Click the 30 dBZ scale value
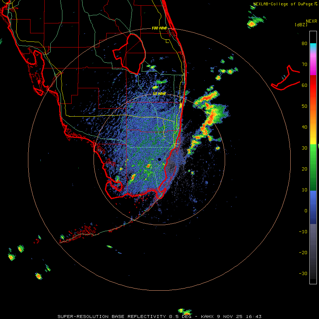The height and width of the screenshot is (319, 319). point(304,148)
